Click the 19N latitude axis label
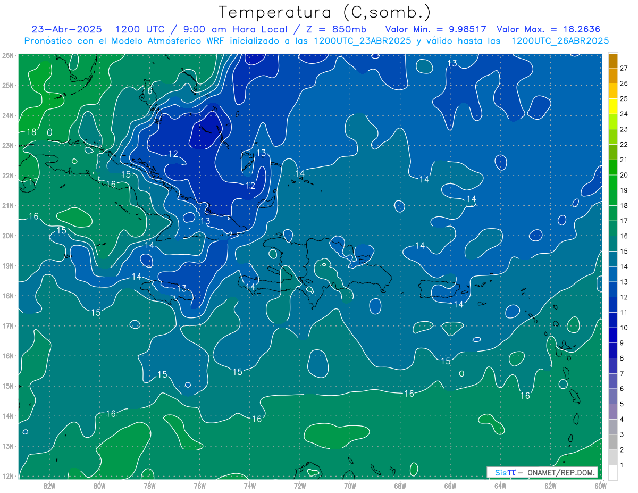Viewport: 638px width, 493px height. [x=7, y=265]
